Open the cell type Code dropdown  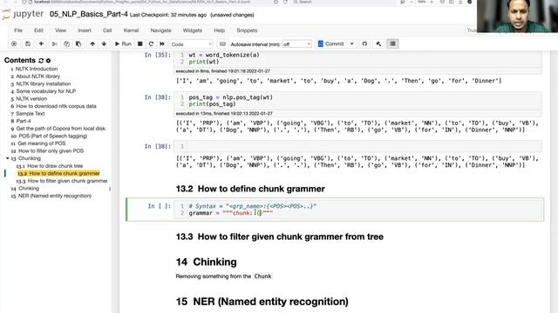click(191, 44)
